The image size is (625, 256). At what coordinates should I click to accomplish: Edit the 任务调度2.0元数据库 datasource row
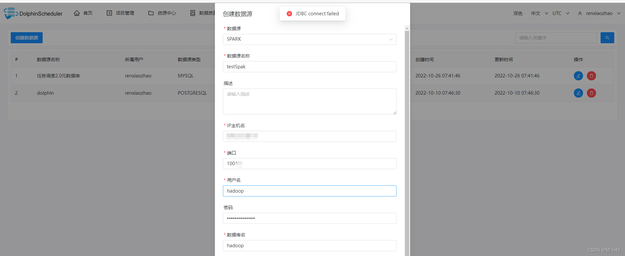point(578,76)
